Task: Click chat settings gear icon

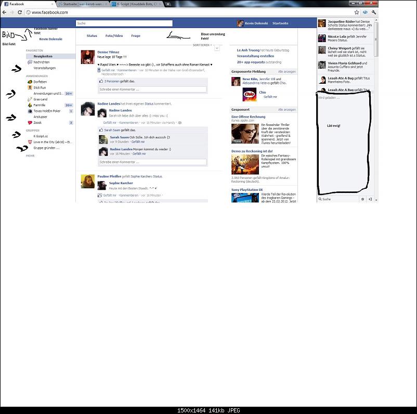Action: click(x=362, y=199)
